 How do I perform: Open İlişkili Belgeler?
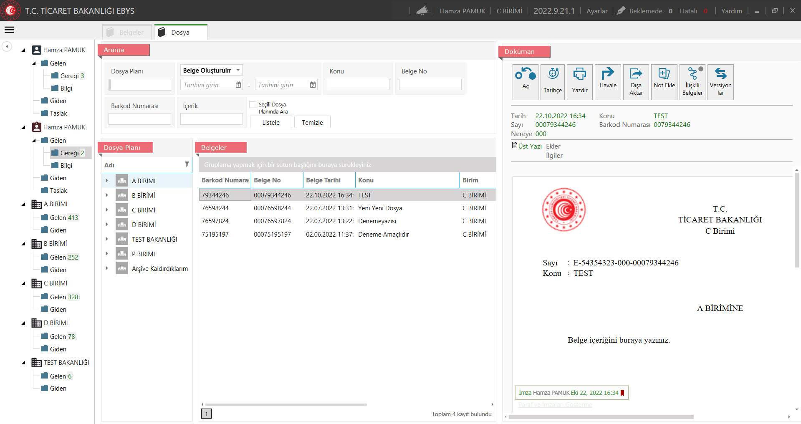[692, 82]
